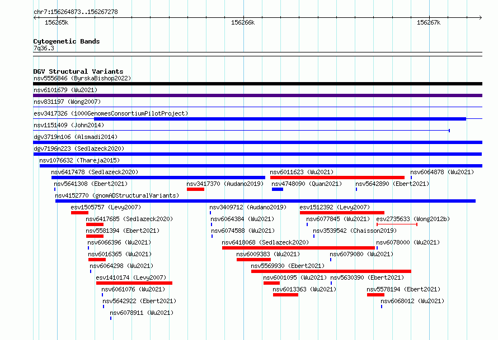
Task: Click nsv6417685 (Sedlazeck2020) label
Action: 129,219
